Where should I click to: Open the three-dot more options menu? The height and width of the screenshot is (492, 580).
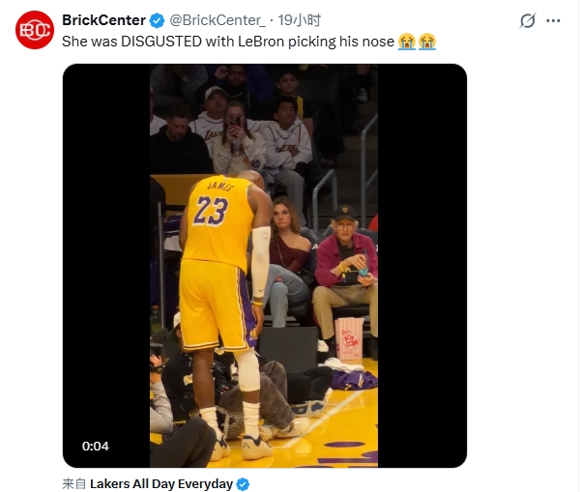(x=553, y=20)
